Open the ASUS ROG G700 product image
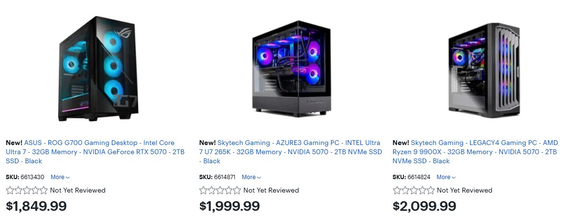Viewport: 564px width, 218px height. [x=98, y=68]
